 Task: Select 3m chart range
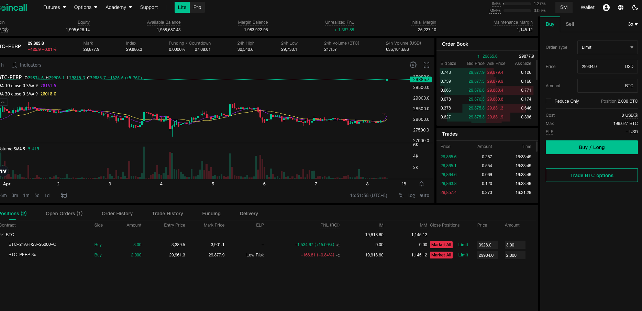coord(15,195)
